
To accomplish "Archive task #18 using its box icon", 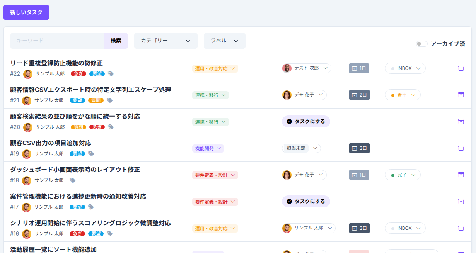I will [461, 175].
